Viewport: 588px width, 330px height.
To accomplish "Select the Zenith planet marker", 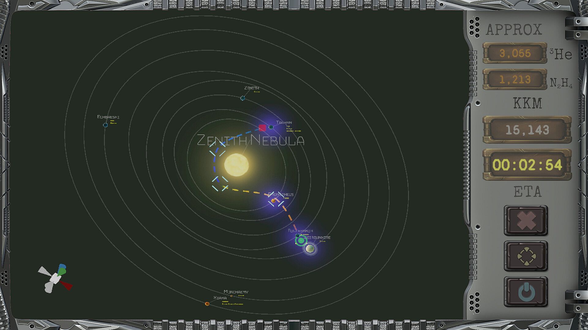I will [x=243, y=98].
